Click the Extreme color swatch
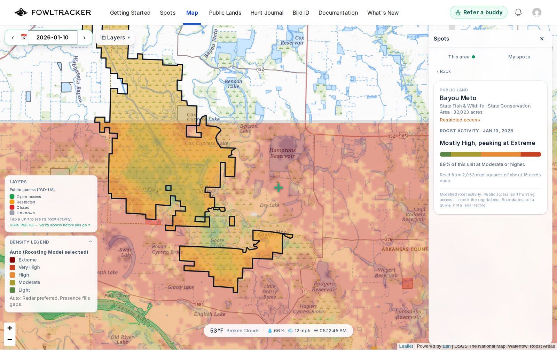 (x=13, y=260)
